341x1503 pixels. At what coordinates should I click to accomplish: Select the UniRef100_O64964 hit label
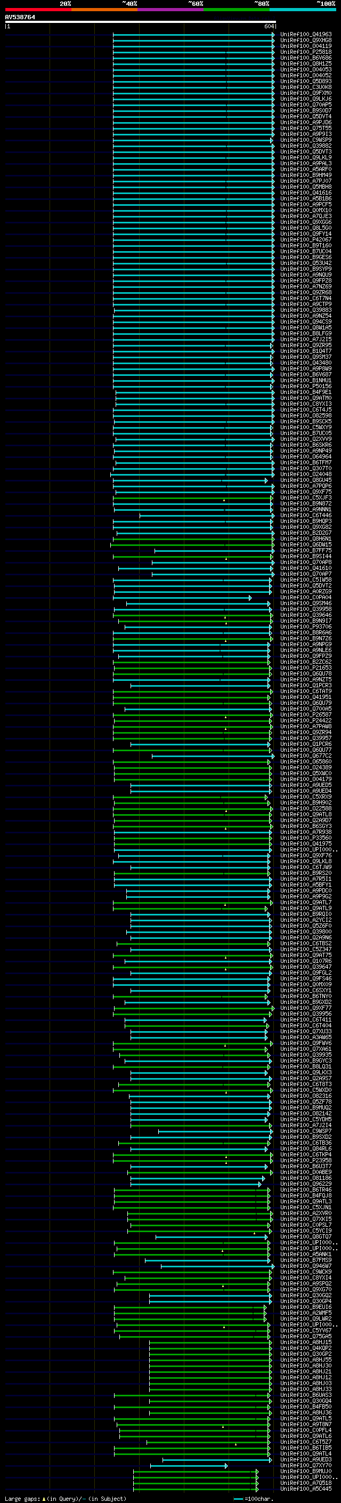306,457
